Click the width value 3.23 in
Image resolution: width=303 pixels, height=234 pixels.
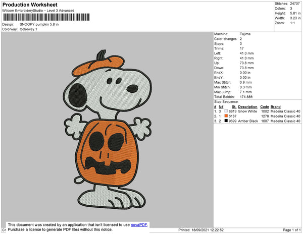click(295, 18)
